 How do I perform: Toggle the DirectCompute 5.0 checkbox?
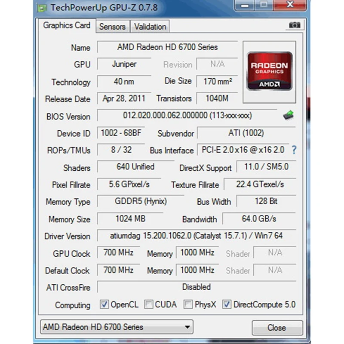(227, 304)
